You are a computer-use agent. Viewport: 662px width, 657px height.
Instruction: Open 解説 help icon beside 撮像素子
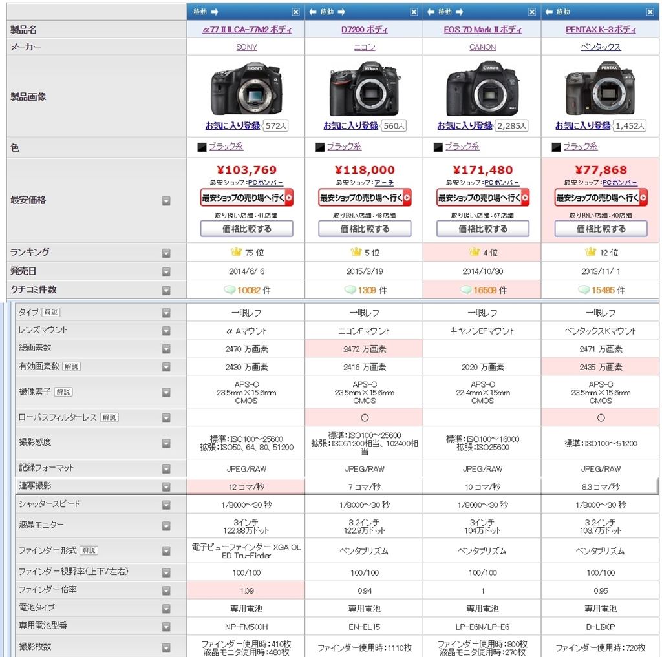[63, 391]
